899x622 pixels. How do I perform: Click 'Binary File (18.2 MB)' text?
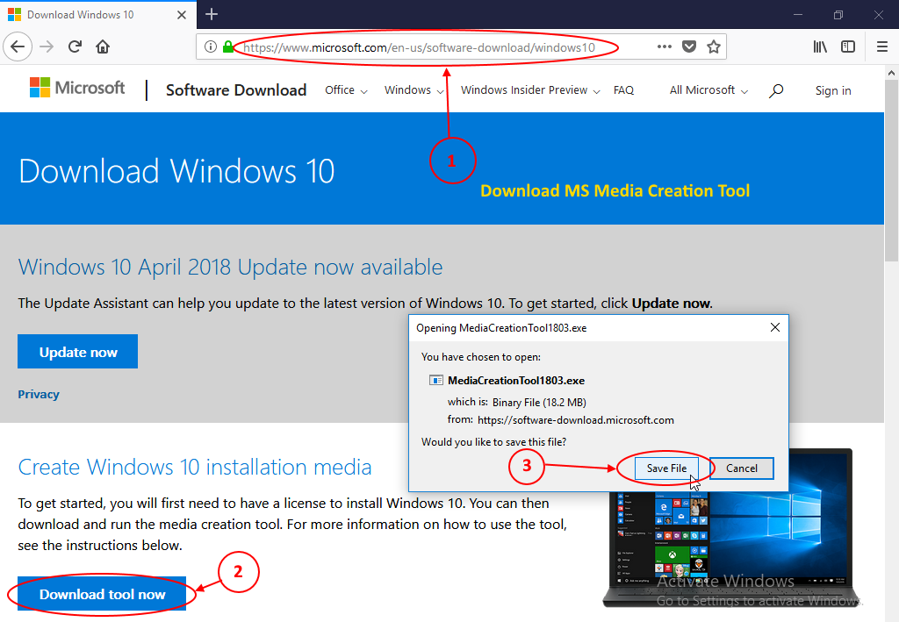[x=539, y=402]
